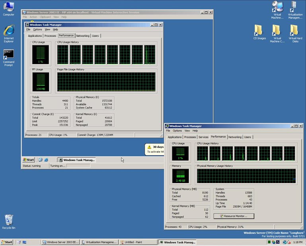This screenshot has height=246, width=306.
Task: Click the Commit Charge: 139M / 2204M status text
Action: coord(95,135)
